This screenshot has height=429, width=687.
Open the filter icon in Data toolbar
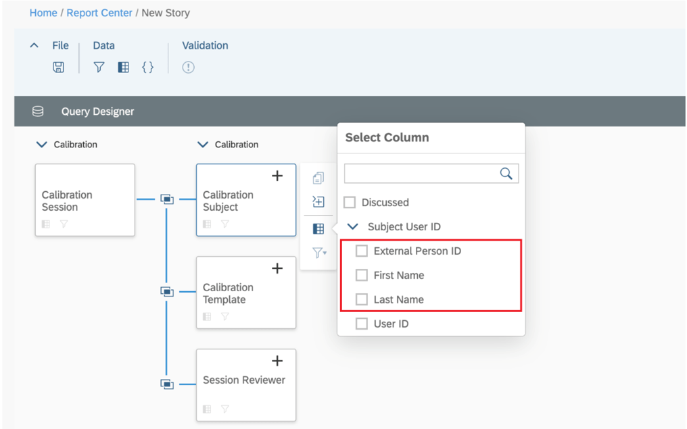tap(99, 67)
